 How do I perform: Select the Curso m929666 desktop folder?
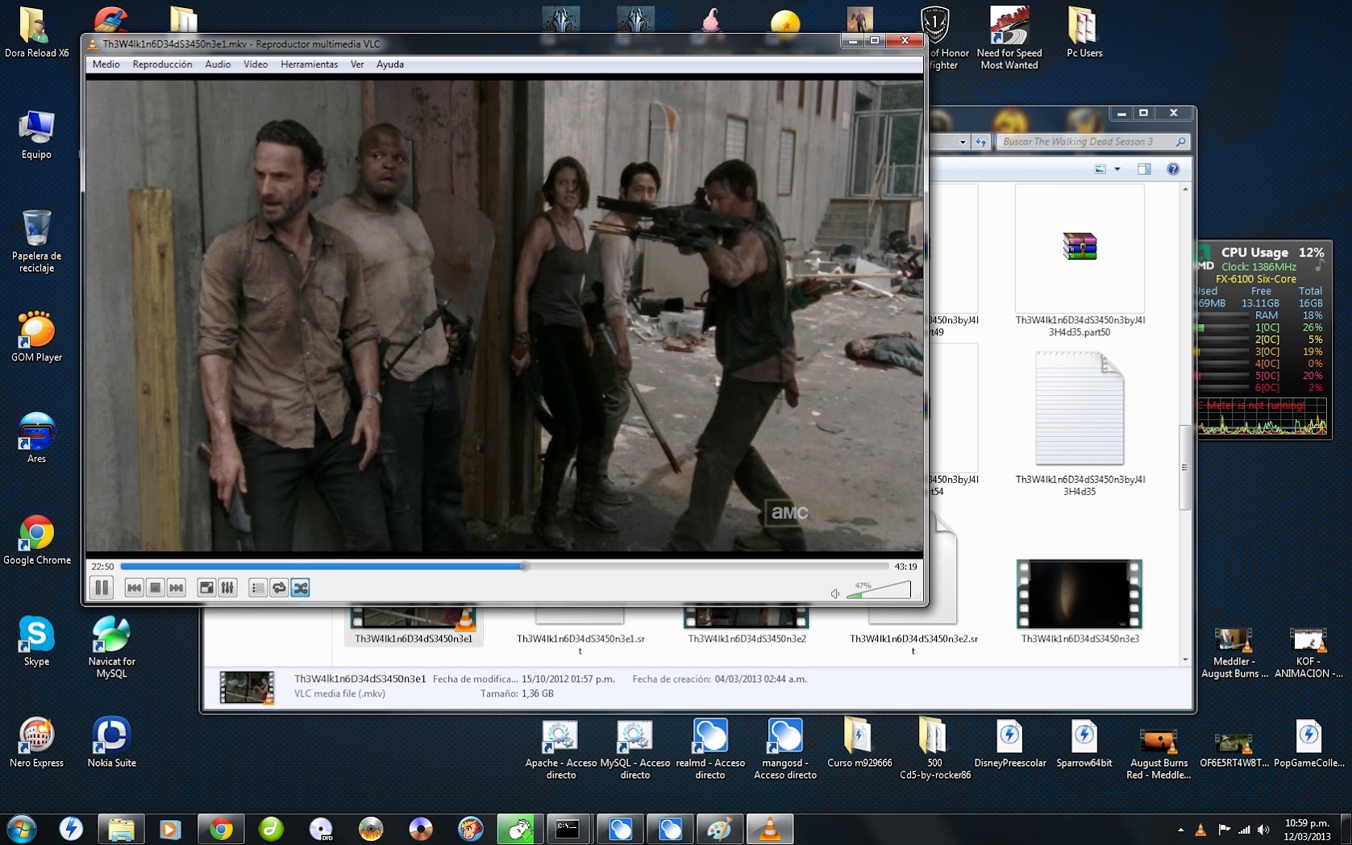(859, 743)
